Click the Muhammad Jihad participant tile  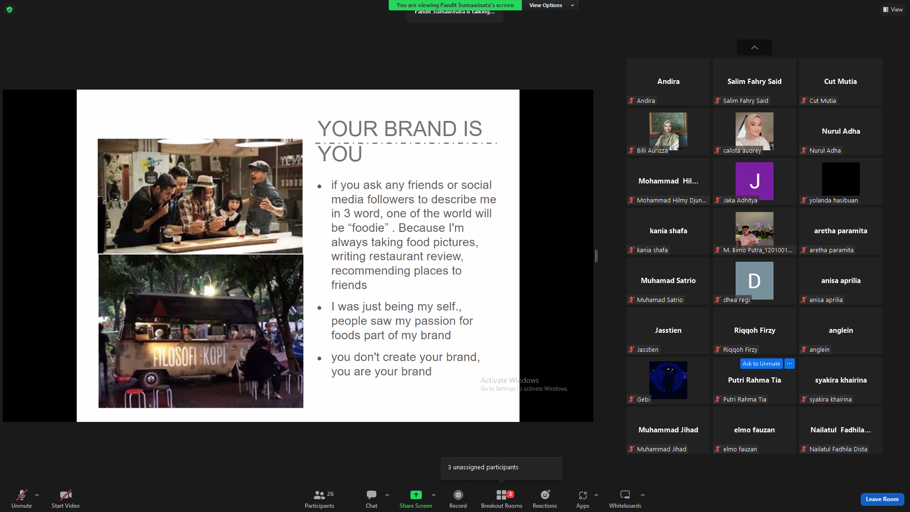668,430
